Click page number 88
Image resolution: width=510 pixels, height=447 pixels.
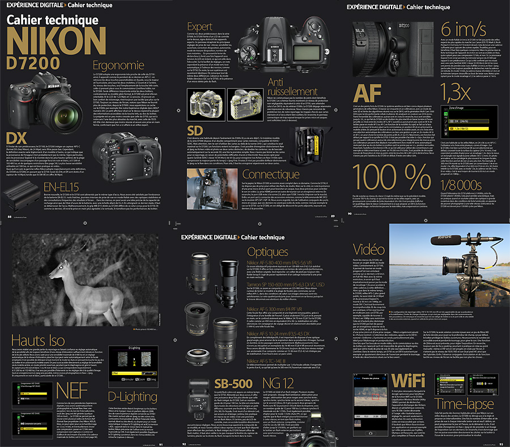click(x=10, y=216)
